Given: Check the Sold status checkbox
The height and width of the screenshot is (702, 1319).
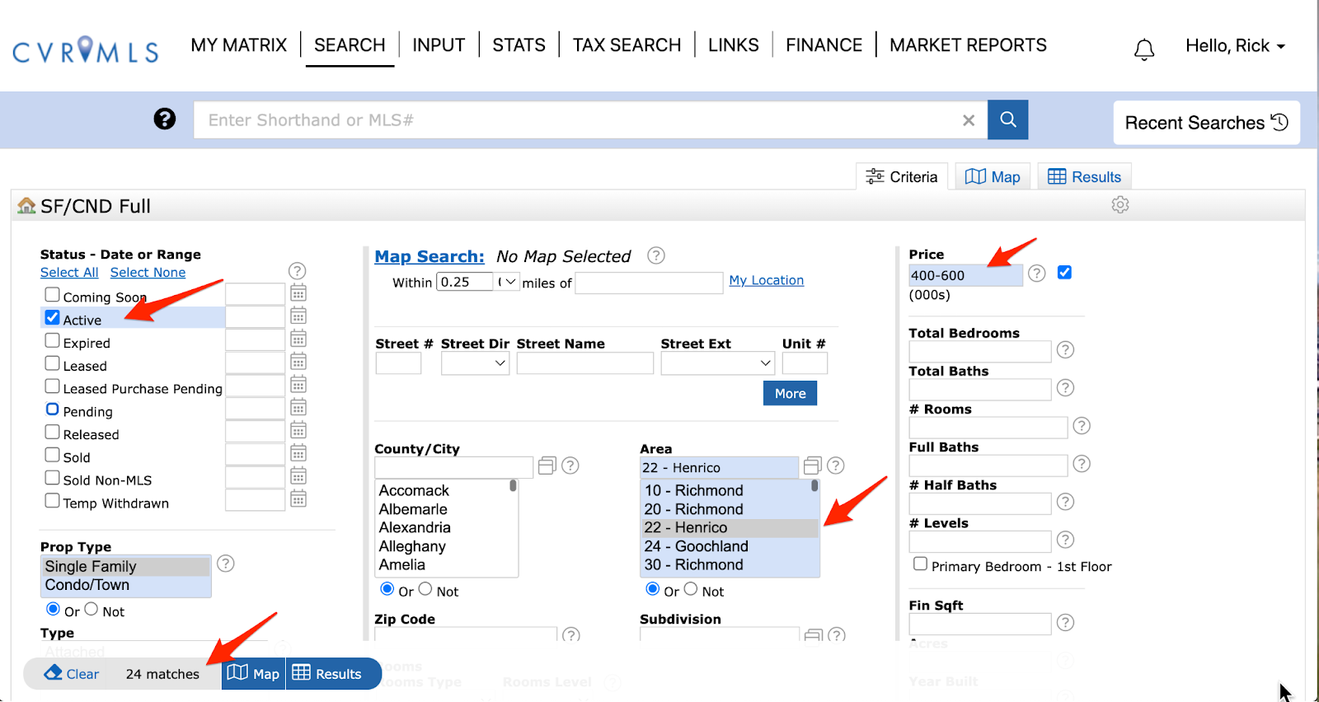Looking at the screenshot, I should point(53,455).
